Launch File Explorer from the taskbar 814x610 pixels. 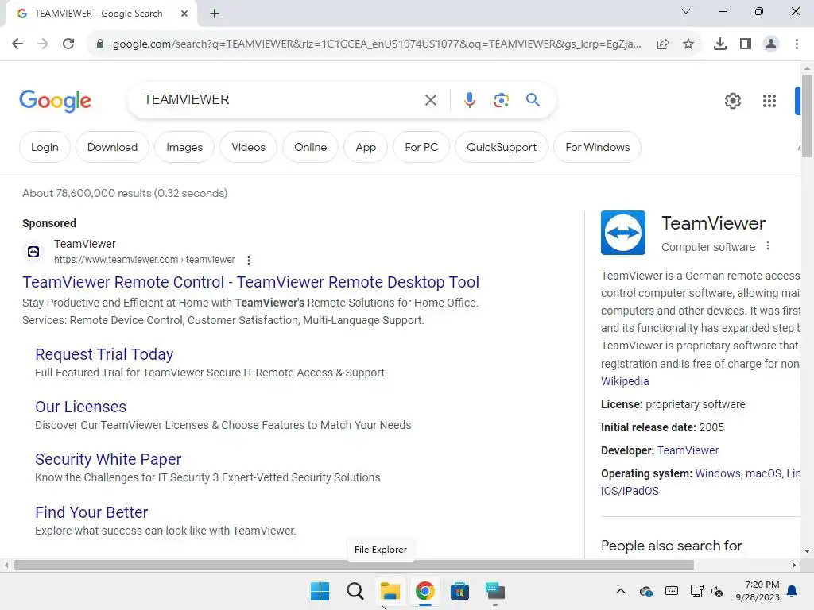(390, 591)
